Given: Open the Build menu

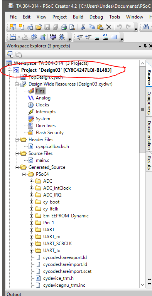Looking at the screenshot, I should 78,17.
